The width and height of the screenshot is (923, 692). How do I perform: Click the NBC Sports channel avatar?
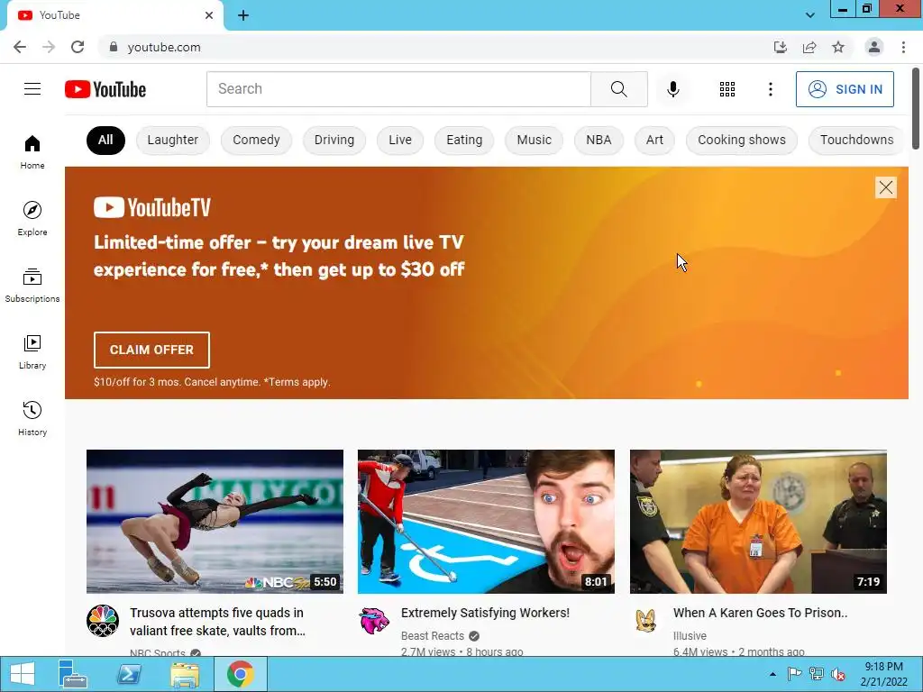[x=103, y=621]
